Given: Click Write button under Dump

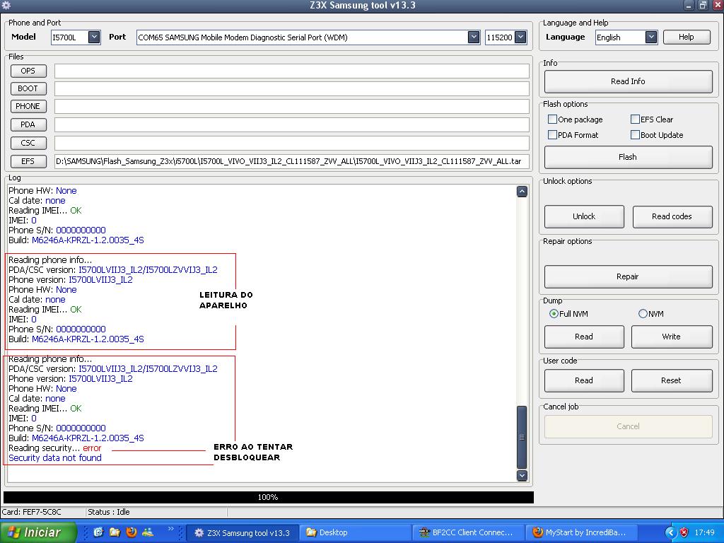Looking at the screenshot, I should (x=672, y=337).
